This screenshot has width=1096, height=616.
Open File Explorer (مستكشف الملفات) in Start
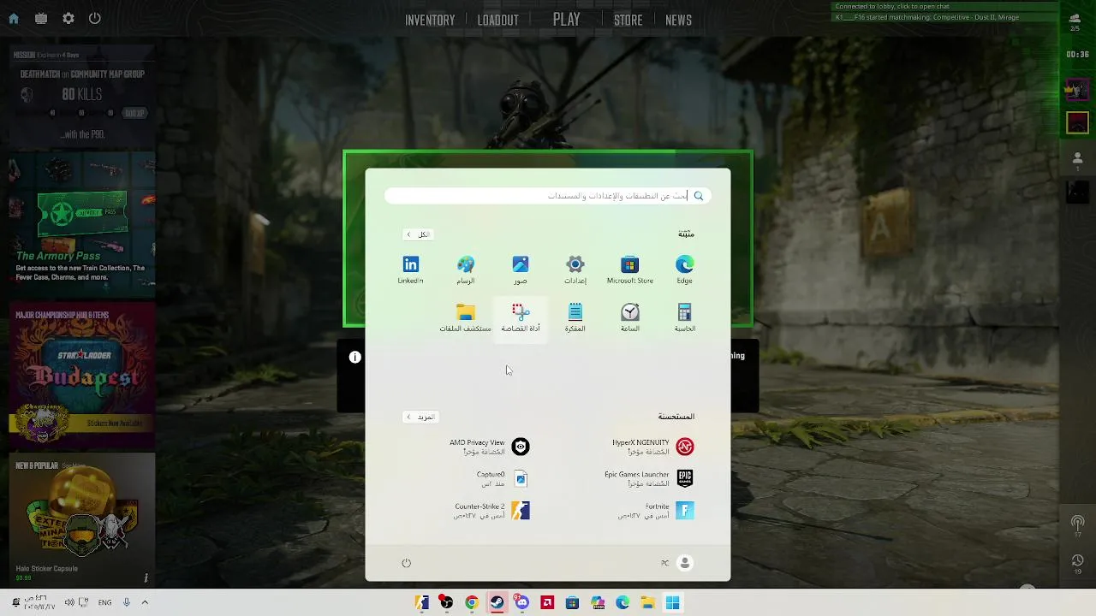tap(465, 317)
